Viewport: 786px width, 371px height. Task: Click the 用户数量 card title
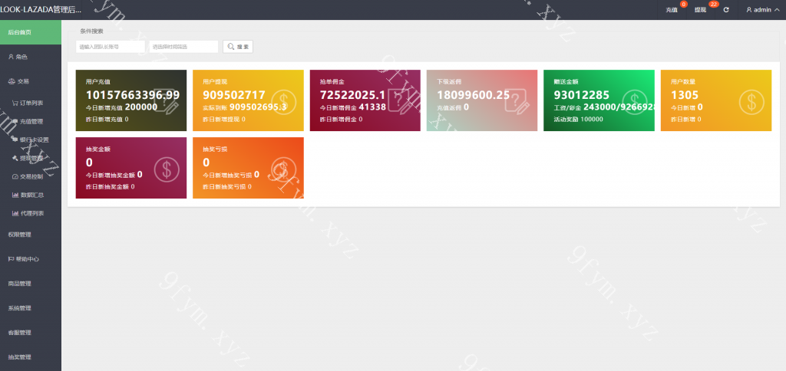click(682, 81)
